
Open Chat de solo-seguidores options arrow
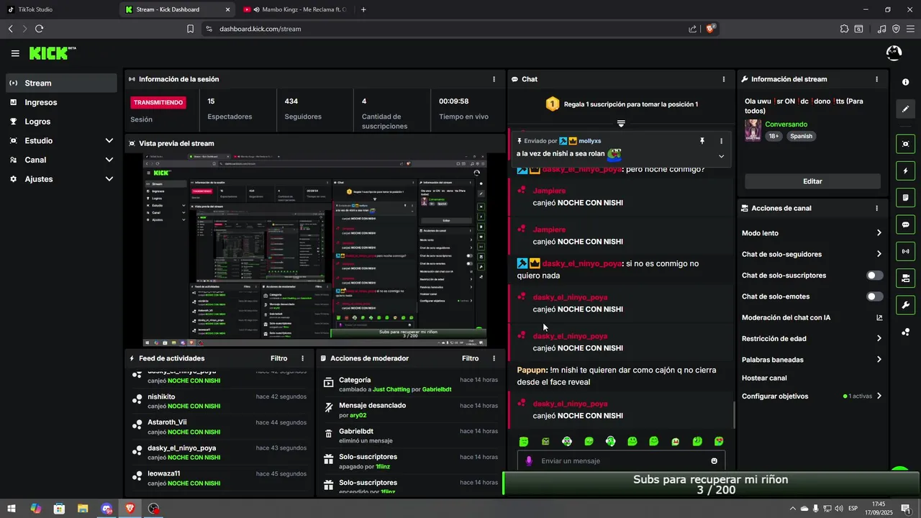point(879,254)
